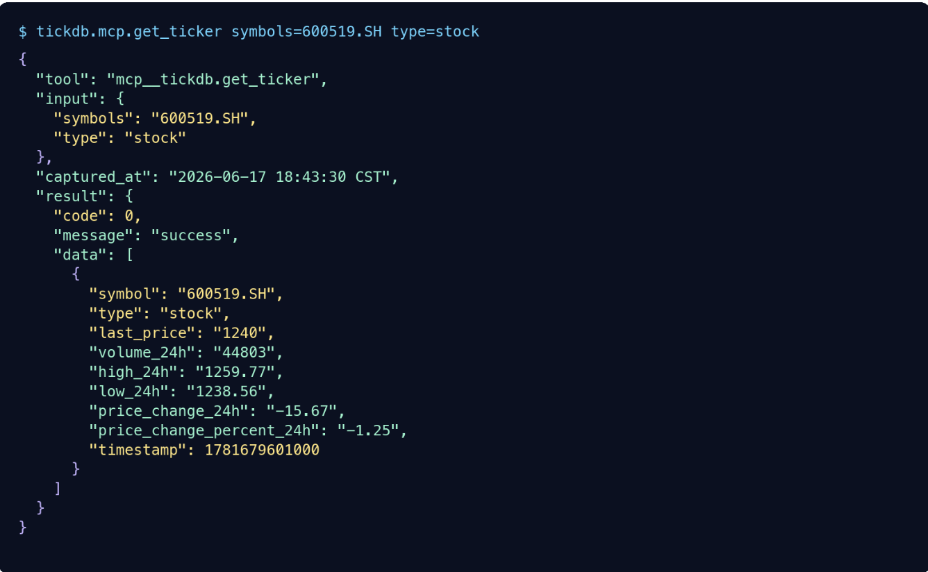The height and width of the screenshot is (572, 928).
Task: Click the price_change_percent_24h value "-1.25"
Action: coord(369,430)
